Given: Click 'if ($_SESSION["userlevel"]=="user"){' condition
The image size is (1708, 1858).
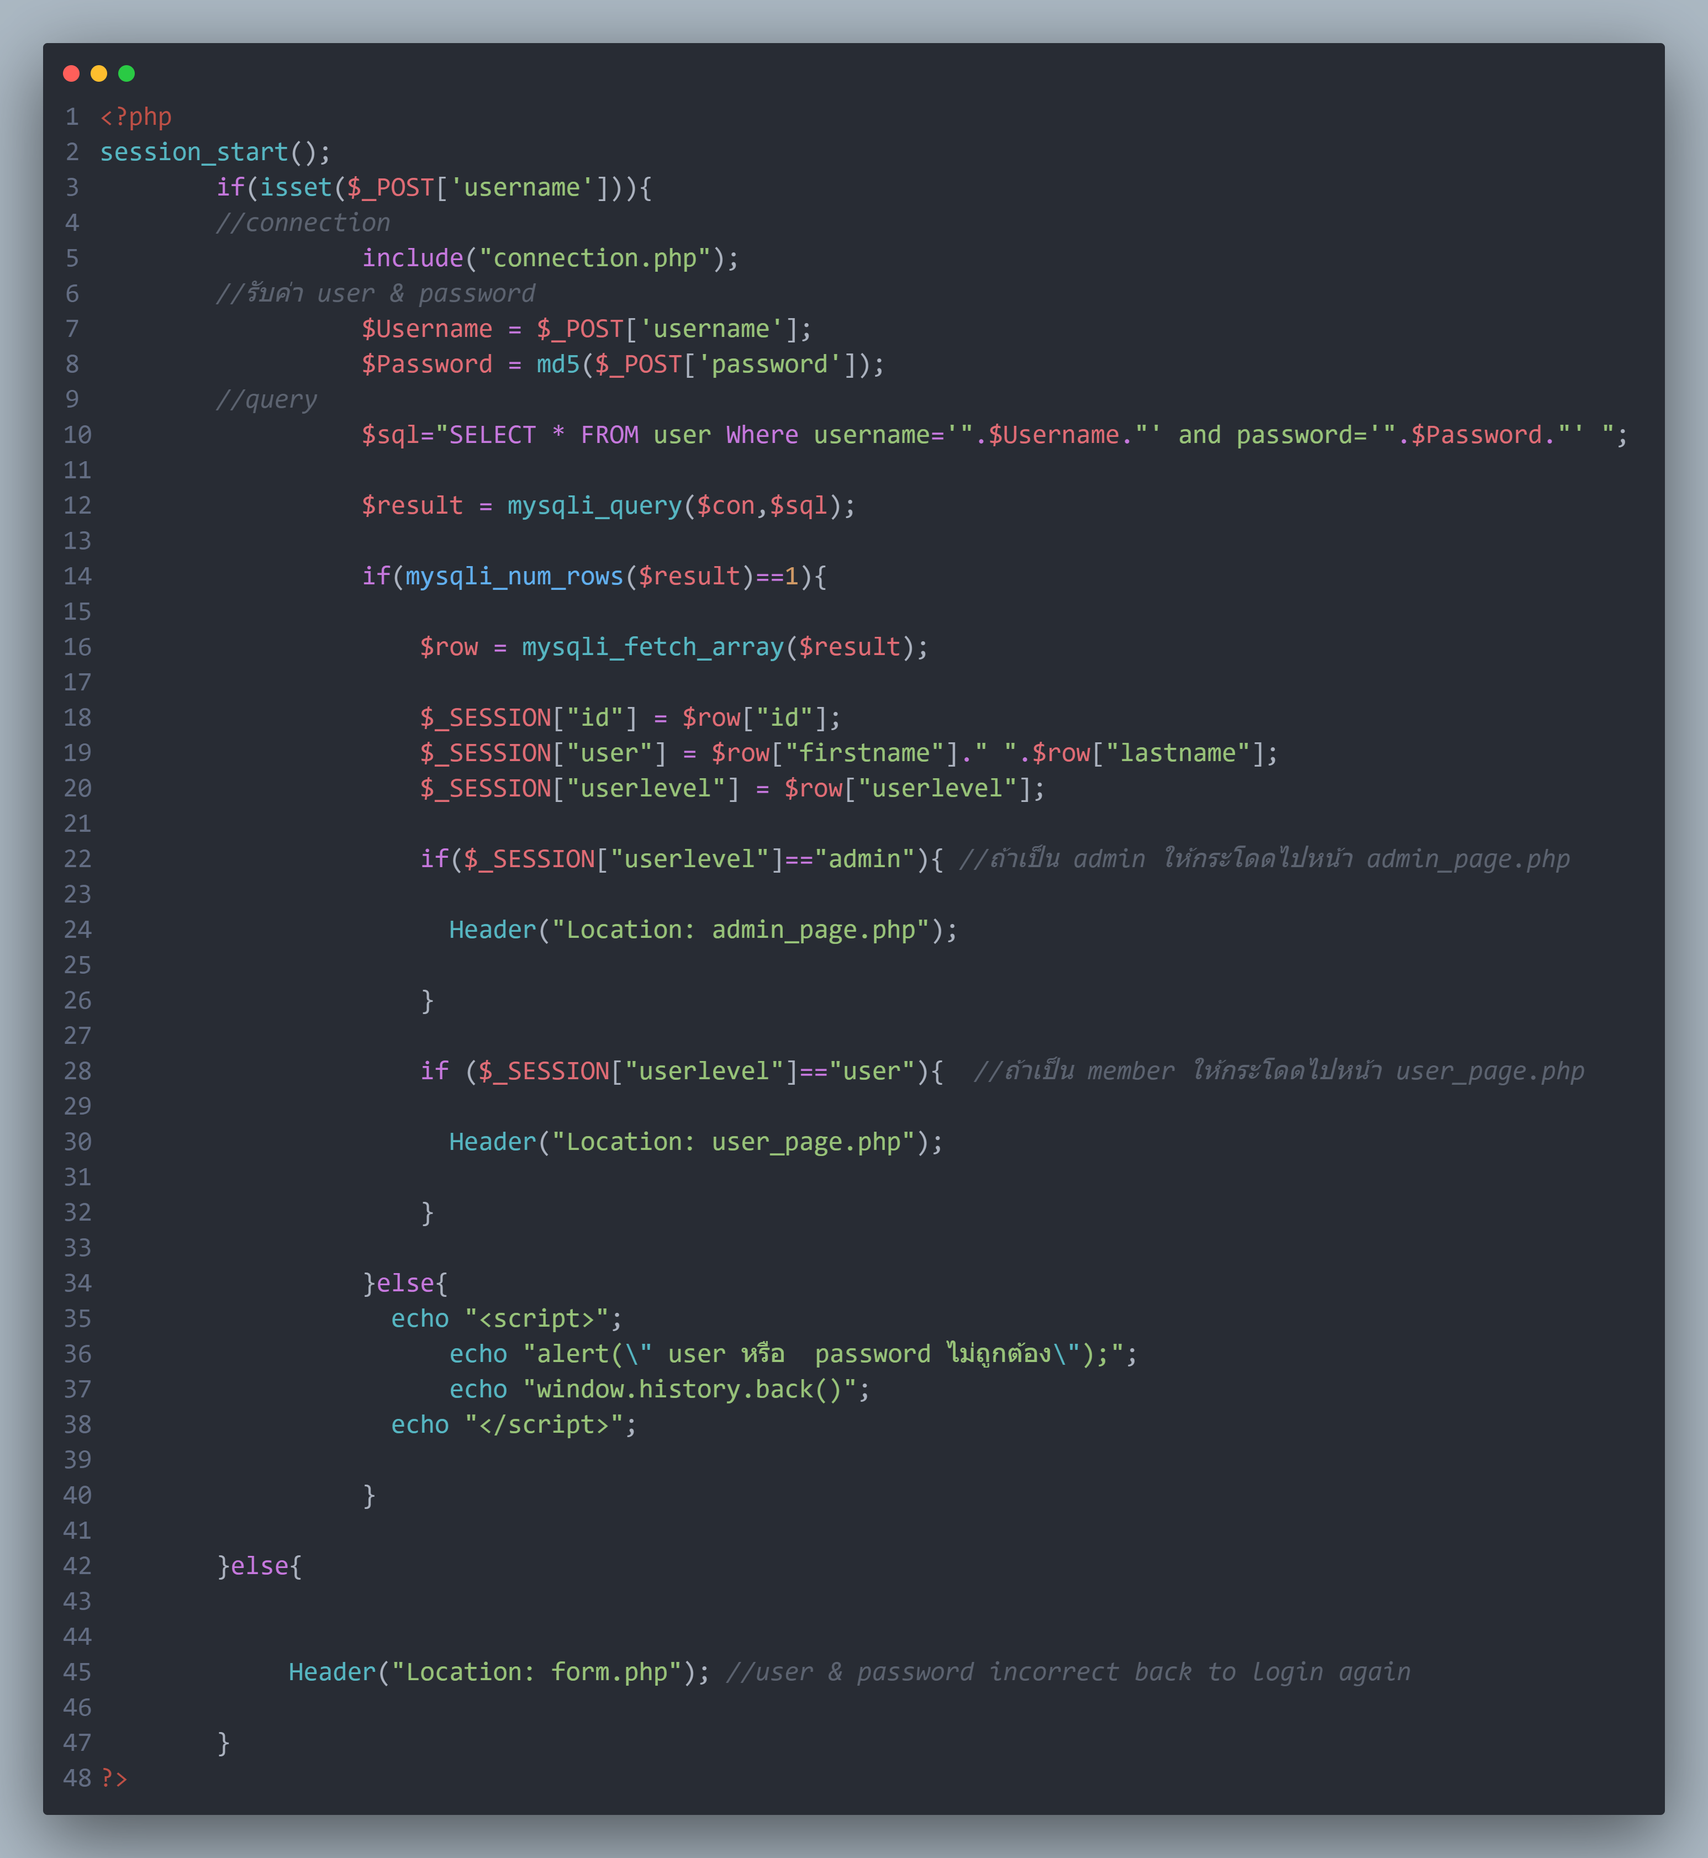Looking at the screenshot, I should 682,1071.
